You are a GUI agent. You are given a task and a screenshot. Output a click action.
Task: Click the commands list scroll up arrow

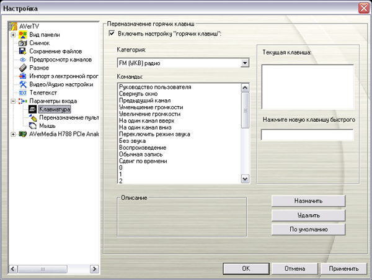click(x=245, y=88)
